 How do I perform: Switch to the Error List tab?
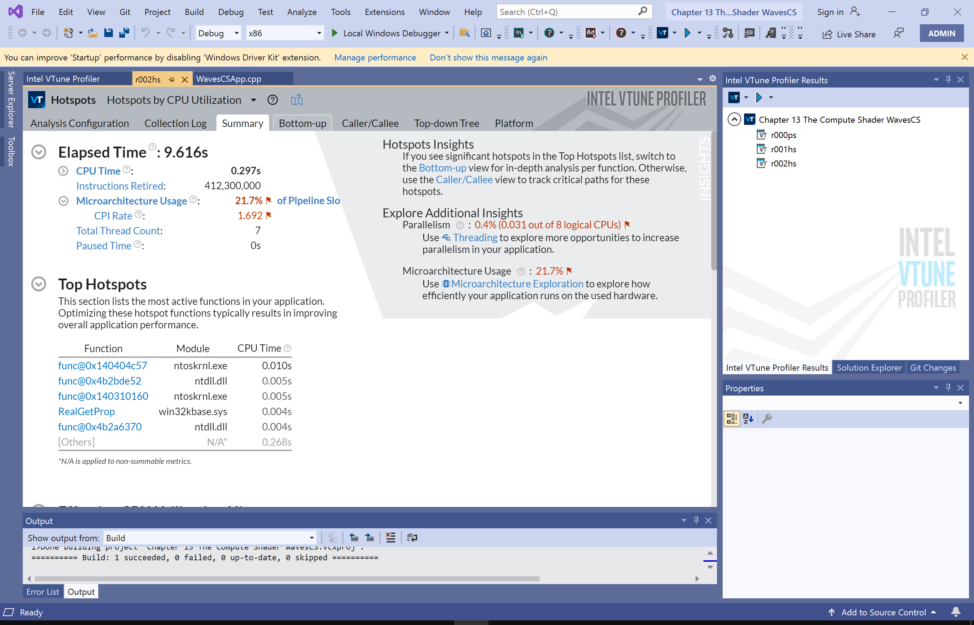(43, 592)
